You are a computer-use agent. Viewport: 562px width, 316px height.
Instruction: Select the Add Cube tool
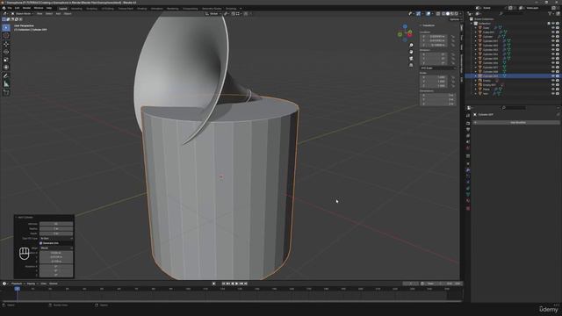[6, 92]
